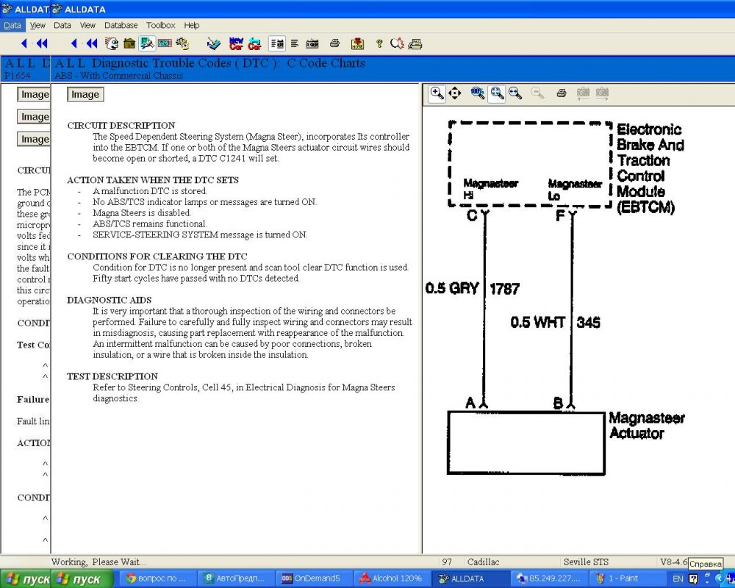Click the camera icon in main toolbar
The height and width of the screenshot is (588, 735).
point(312,44)
